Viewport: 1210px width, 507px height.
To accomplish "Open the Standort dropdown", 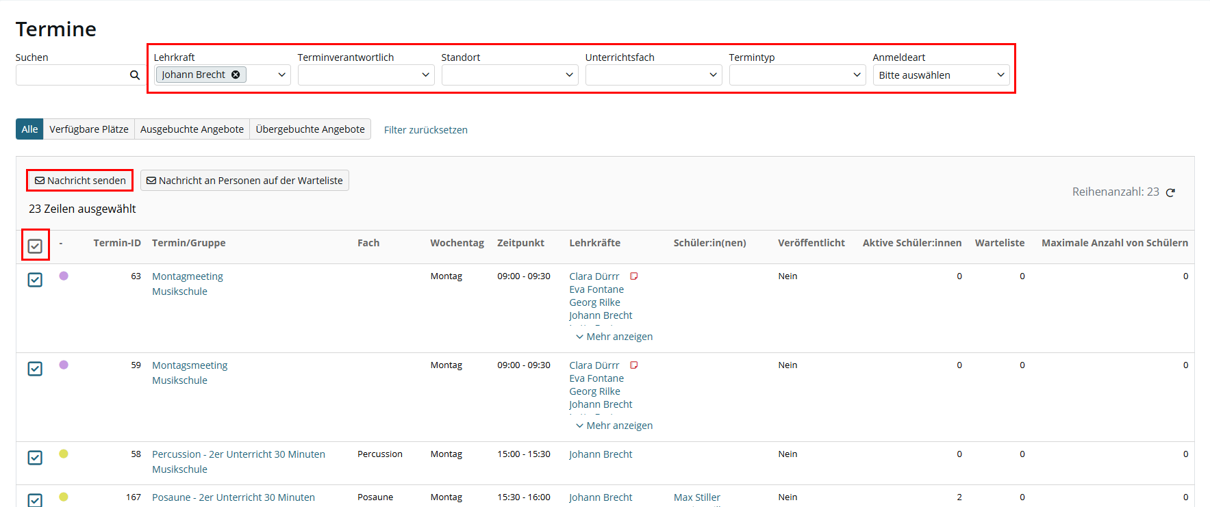I will click(x=509, y=75).
